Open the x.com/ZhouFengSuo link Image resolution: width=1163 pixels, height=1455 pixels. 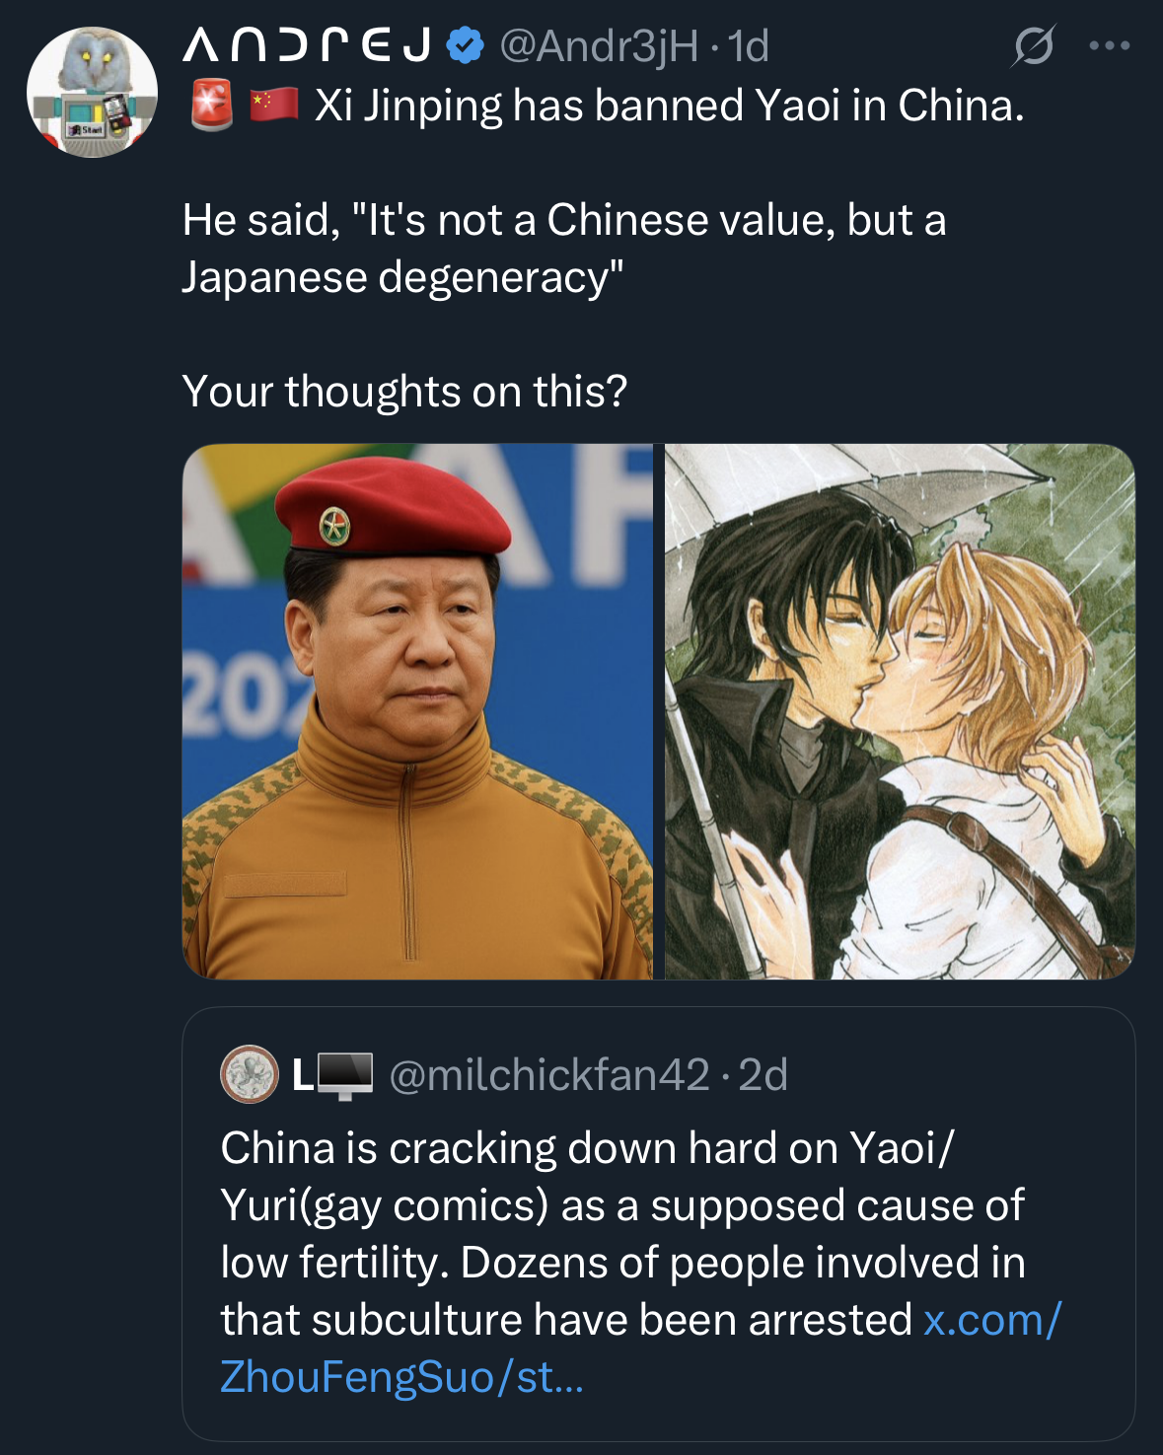point(641,1347)
